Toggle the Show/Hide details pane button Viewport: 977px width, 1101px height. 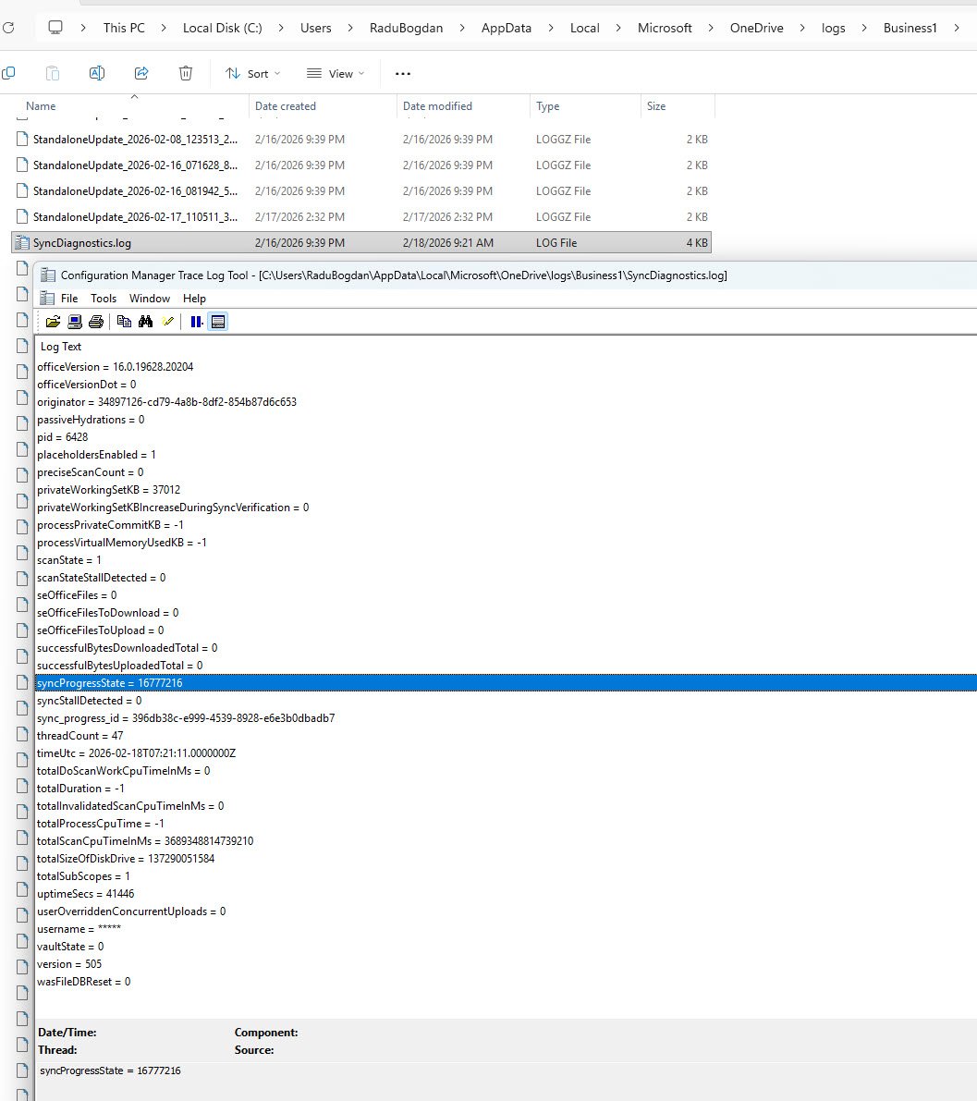coord(218,322)
